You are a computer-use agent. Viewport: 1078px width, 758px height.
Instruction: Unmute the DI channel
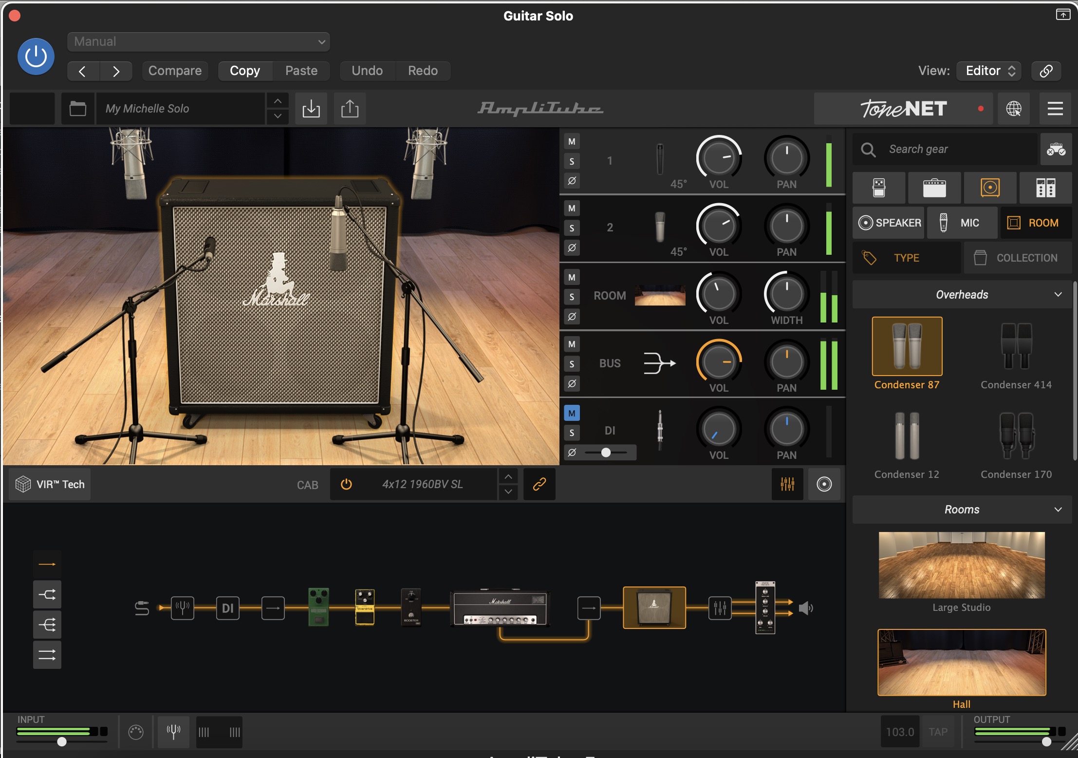click(x=572, y=413)
